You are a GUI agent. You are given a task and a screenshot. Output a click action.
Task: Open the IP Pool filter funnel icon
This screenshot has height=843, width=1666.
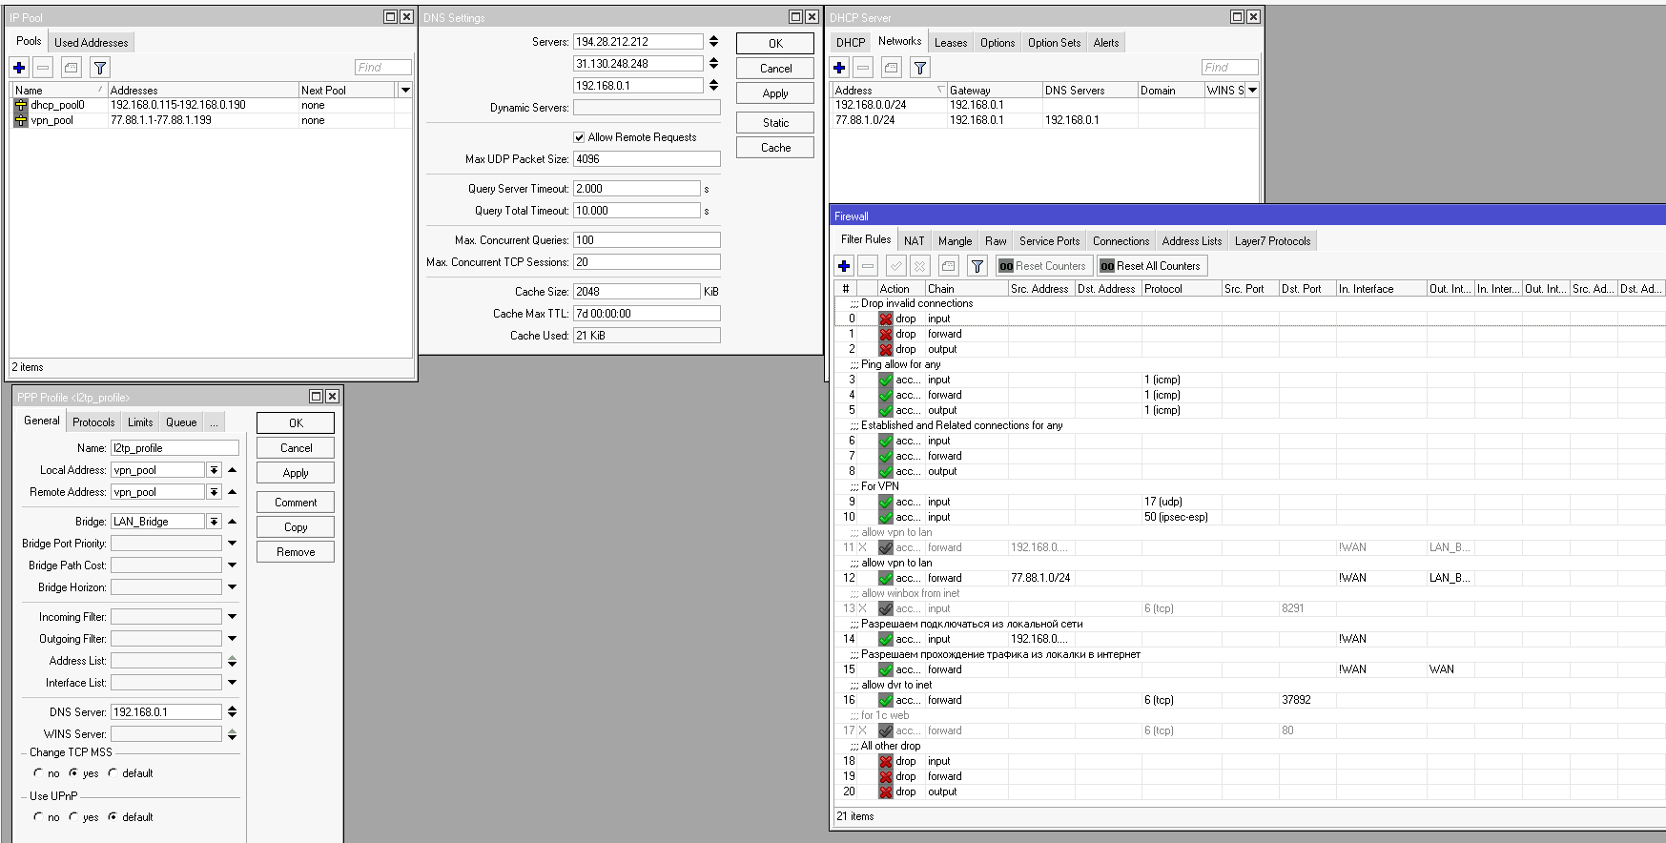pos(99,68)
